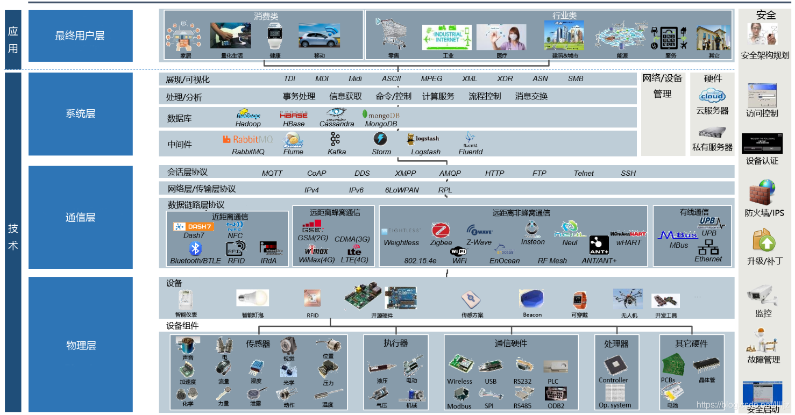Select the MongoDB leaf logo
795x415 pixels.
tap(380, 115)
